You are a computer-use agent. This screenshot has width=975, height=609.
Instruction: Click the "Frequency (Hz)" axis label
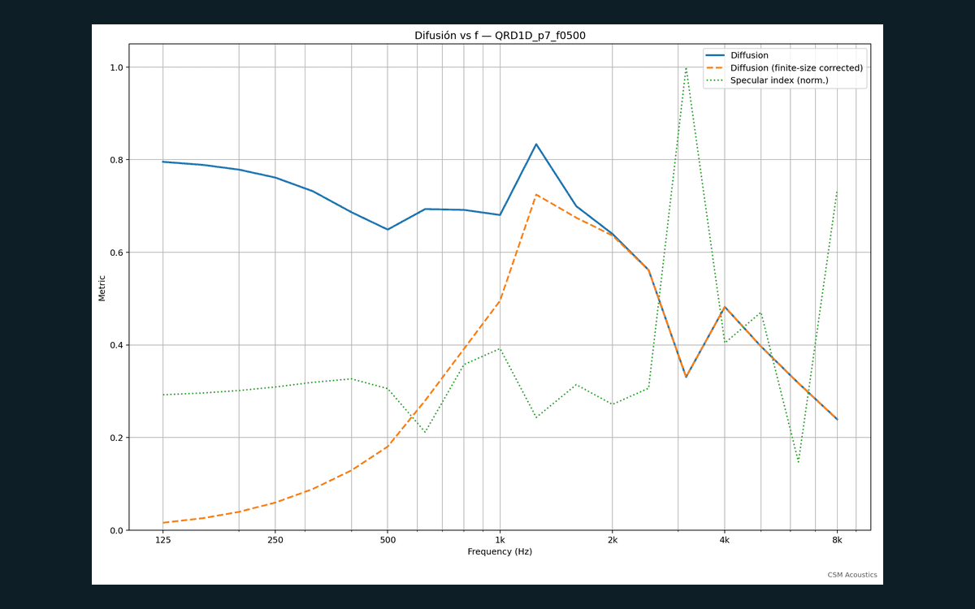point(500,552)
